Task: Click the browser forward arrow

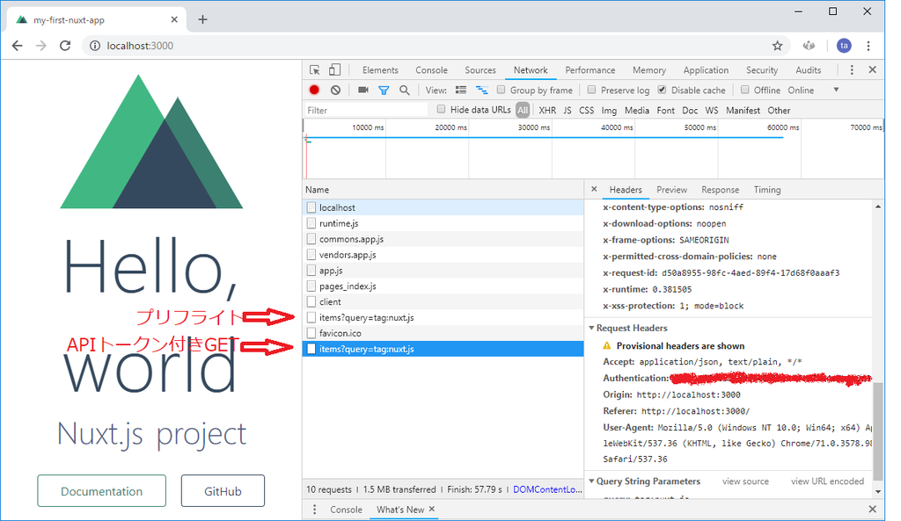Action: 40,46
